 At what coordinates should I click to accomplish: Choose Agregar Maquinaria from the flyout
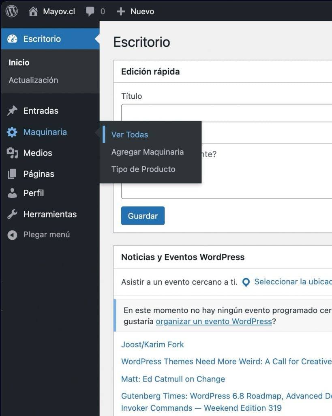(x=148, y=152)
